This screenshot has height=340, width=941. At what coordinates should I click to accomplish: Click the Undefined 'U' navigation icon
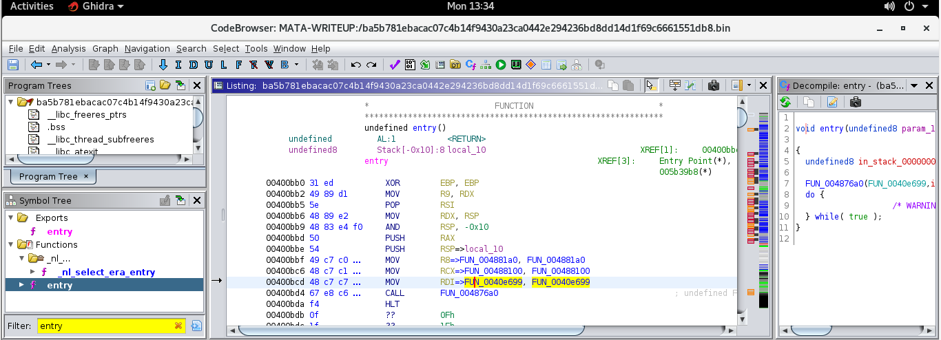(x=208, y=65)
